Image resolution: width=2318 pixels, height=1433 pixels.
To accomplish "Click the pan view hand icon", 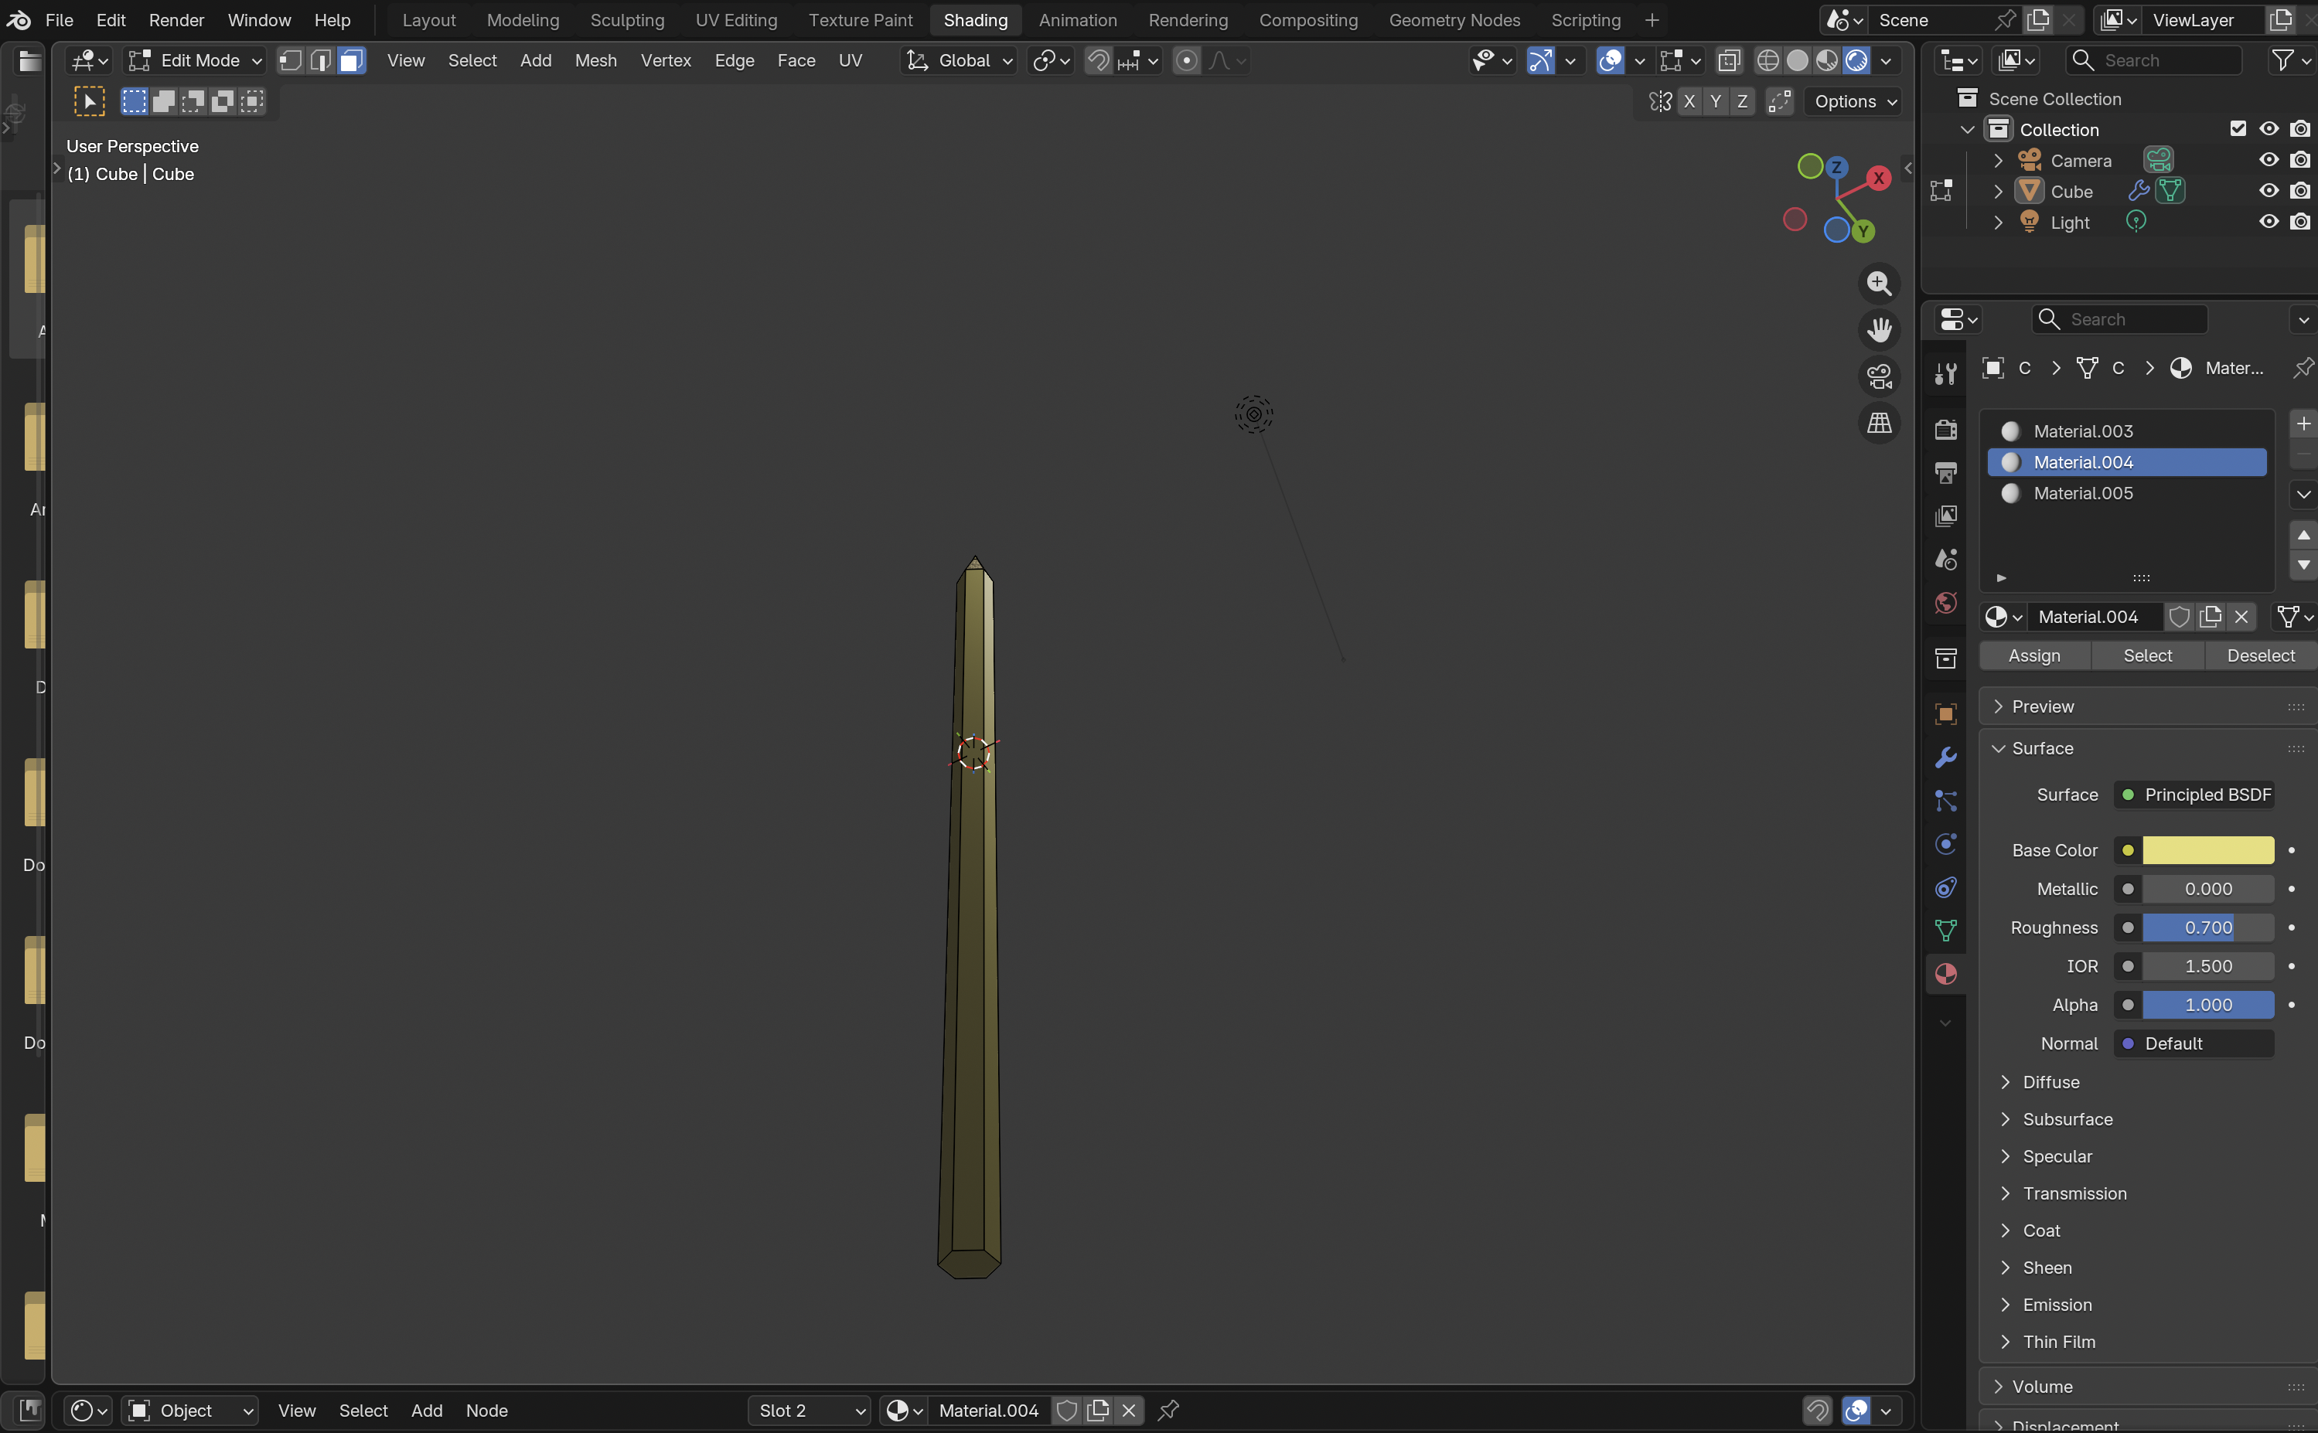I will click(x=1878, y=330).
